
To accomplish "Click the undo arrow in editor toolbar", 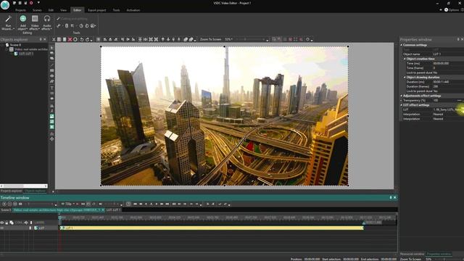I will click(82, 39).
